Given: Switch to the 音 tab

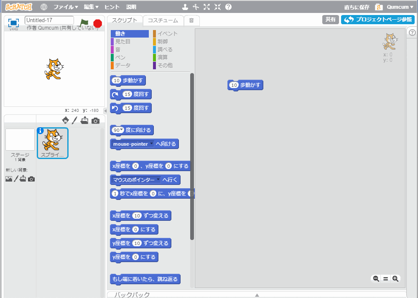Looking at the screenshot, I should point(191,20).
